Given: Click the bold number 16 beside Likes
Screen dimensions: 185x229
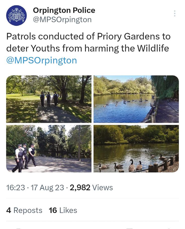Looking at the screenshot, I should (x=53, y=210).
